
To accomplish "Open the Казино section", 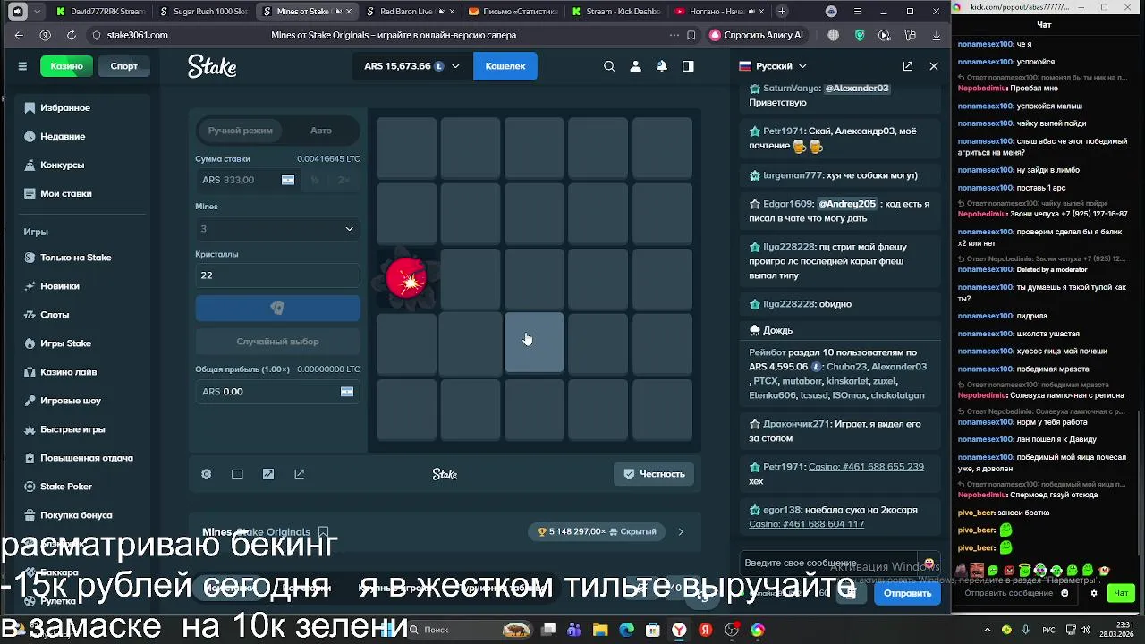I will coord(67,66).
